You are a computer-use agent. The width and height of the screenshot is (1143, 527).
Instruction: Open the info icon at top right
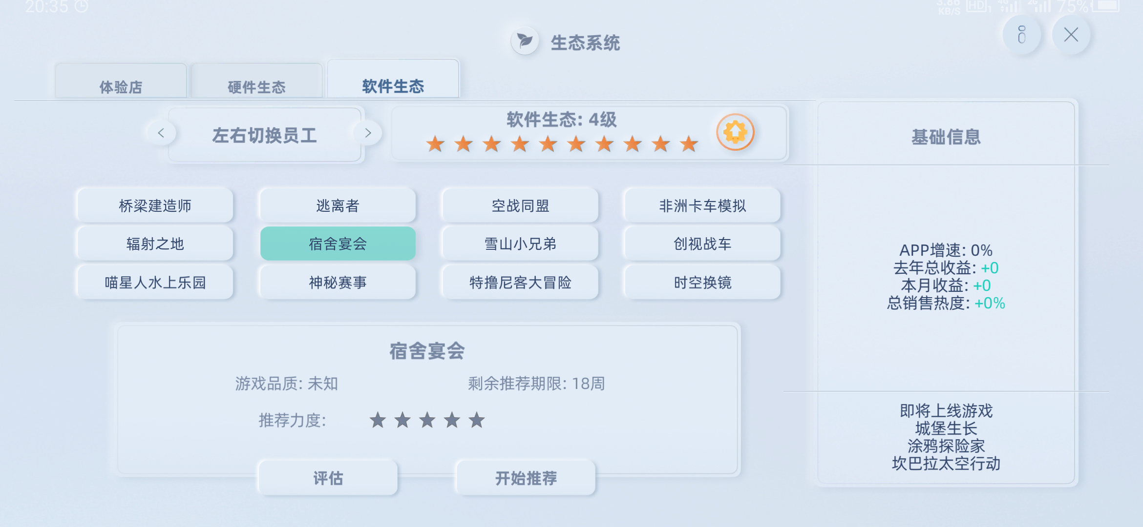click(x=1021, y=35)
